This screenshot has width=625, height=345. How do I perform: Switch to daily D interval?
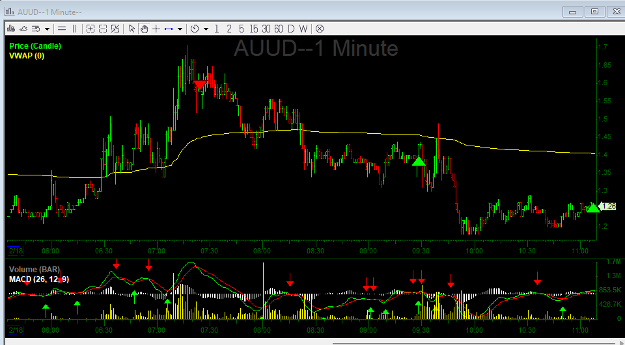(x=291, y=29)
